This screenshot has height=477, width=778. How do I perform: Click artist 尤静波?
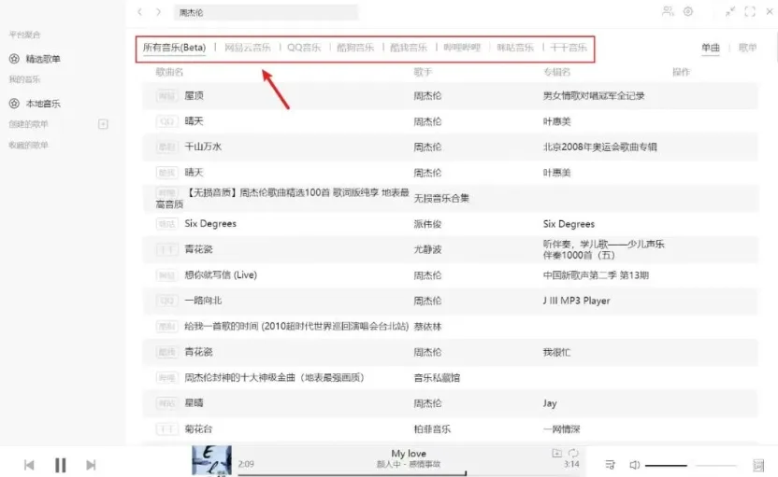427,249
